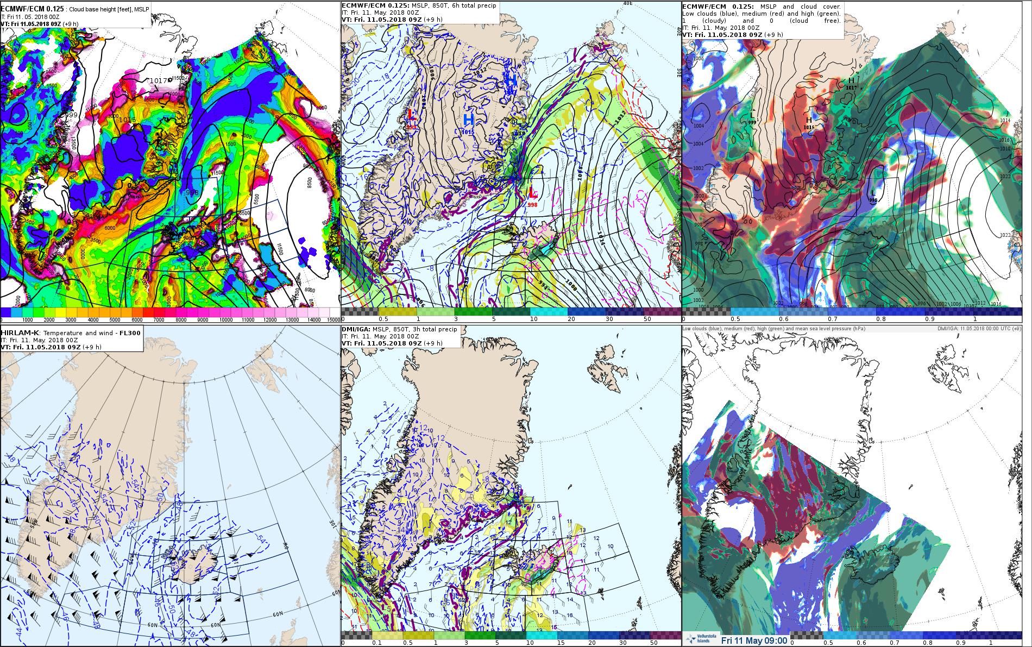Open the ECMWF cloud base height map panel
The image size is (1032, 647).
170,161
